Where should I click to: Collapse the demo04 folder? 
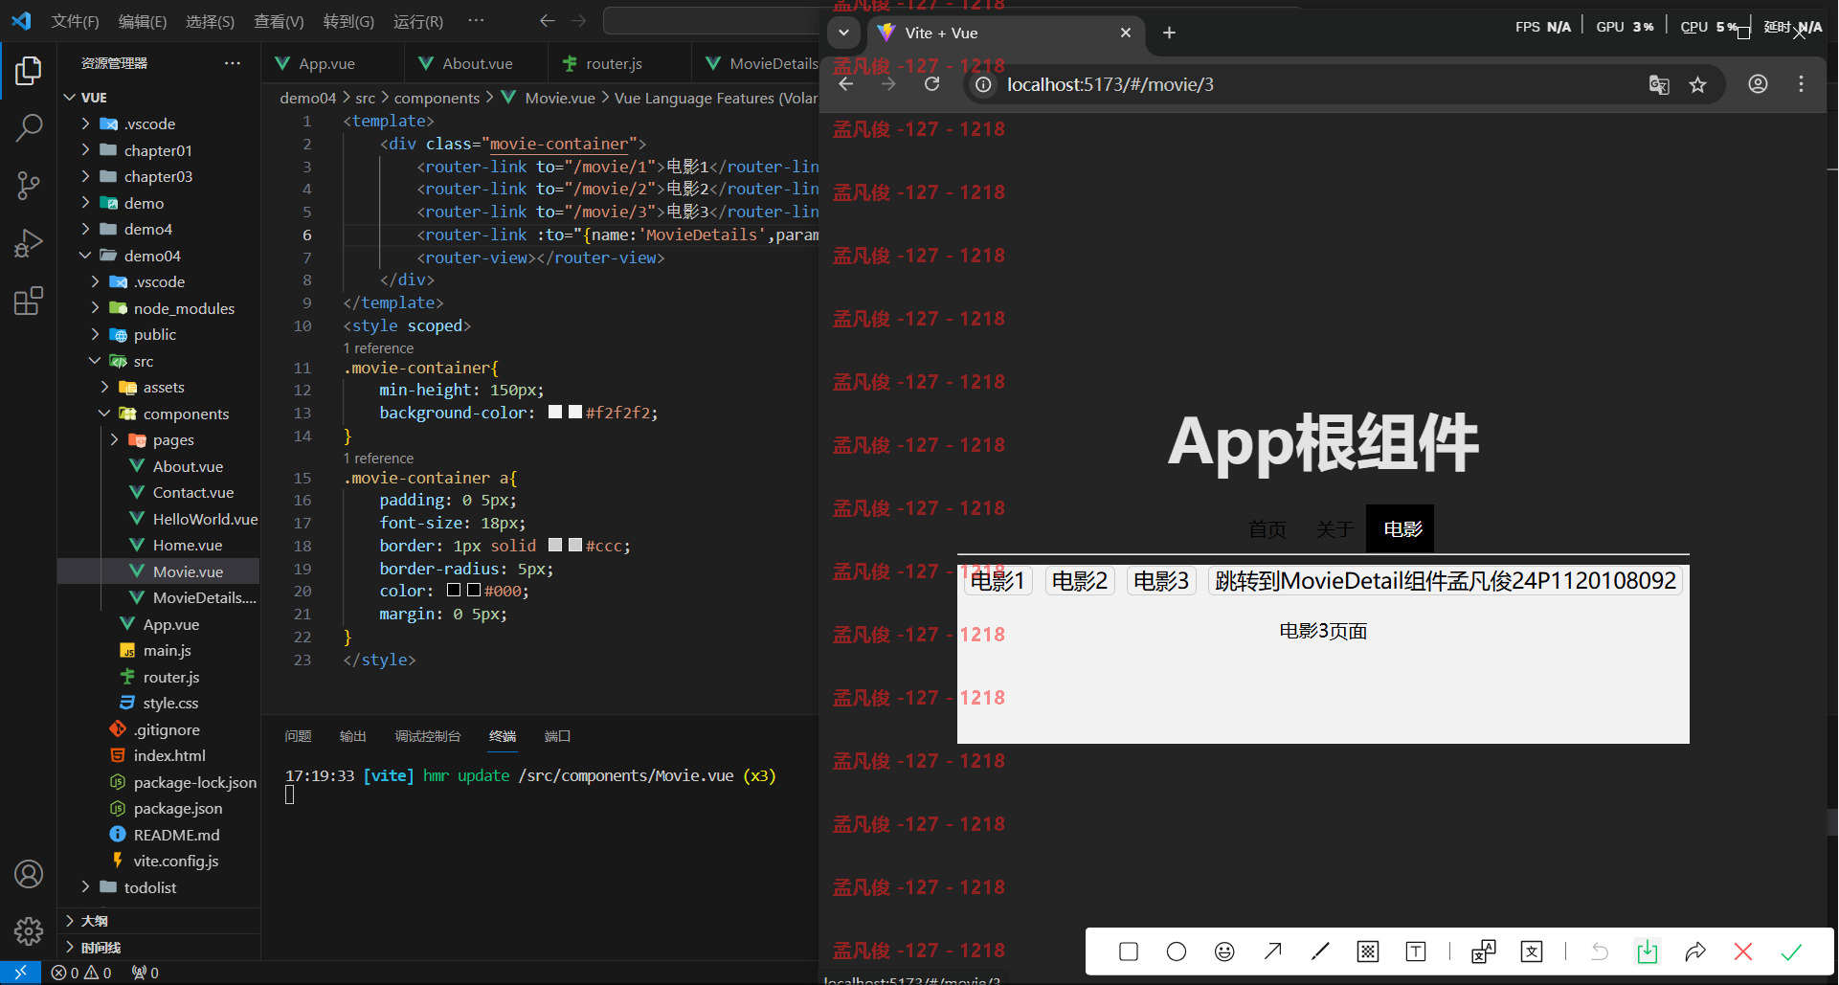click(86, 256)
